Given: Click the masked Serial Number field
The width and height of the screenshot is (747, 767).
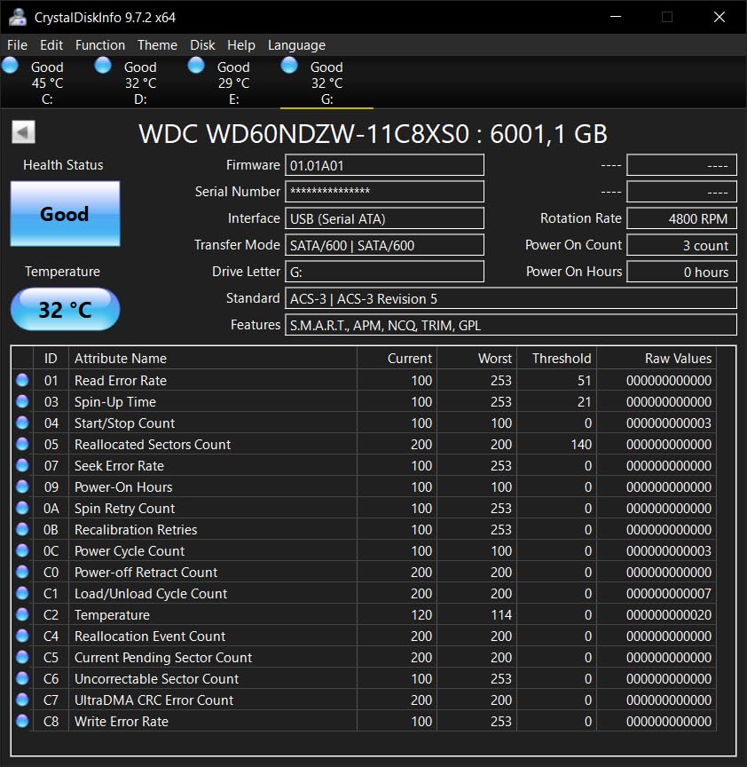Looking at the screenshot, I should click(x=384, y=192).
